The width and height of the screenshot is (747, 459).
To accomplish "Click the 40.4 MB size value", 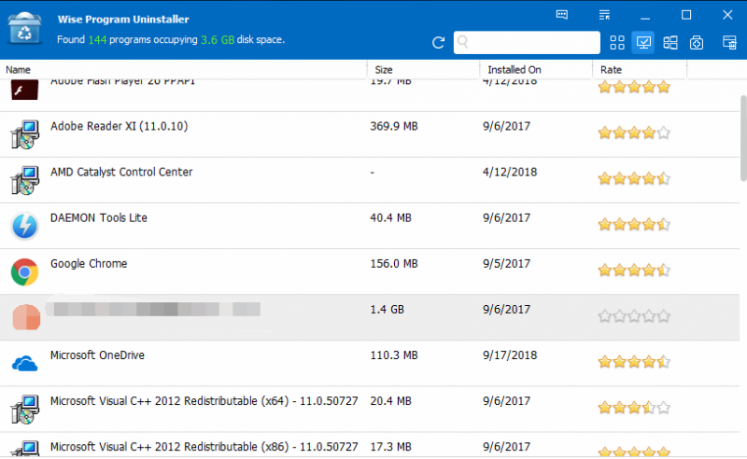I will pyautogui.click(x=390, y=217).
